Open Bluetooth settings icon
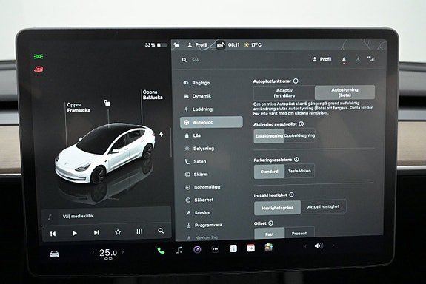Viewport: 426px width, 284px height. point(358,59)
